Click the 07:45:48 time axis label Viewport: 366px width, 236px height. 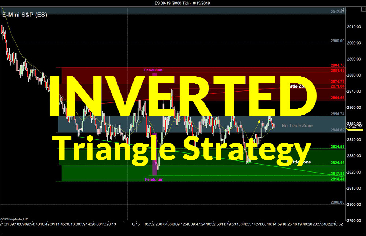click(x=167, y=224)
